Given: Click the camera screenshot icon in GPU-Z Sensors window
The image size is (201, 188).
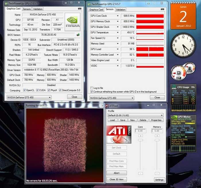Looking at the screenshot, I should pos(163,9).
